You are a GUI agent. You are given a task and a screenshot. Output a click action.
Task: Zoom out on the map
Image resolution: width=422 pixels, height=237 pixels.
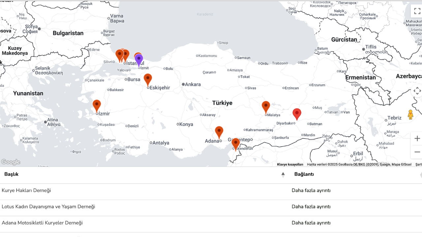point(417,152)
